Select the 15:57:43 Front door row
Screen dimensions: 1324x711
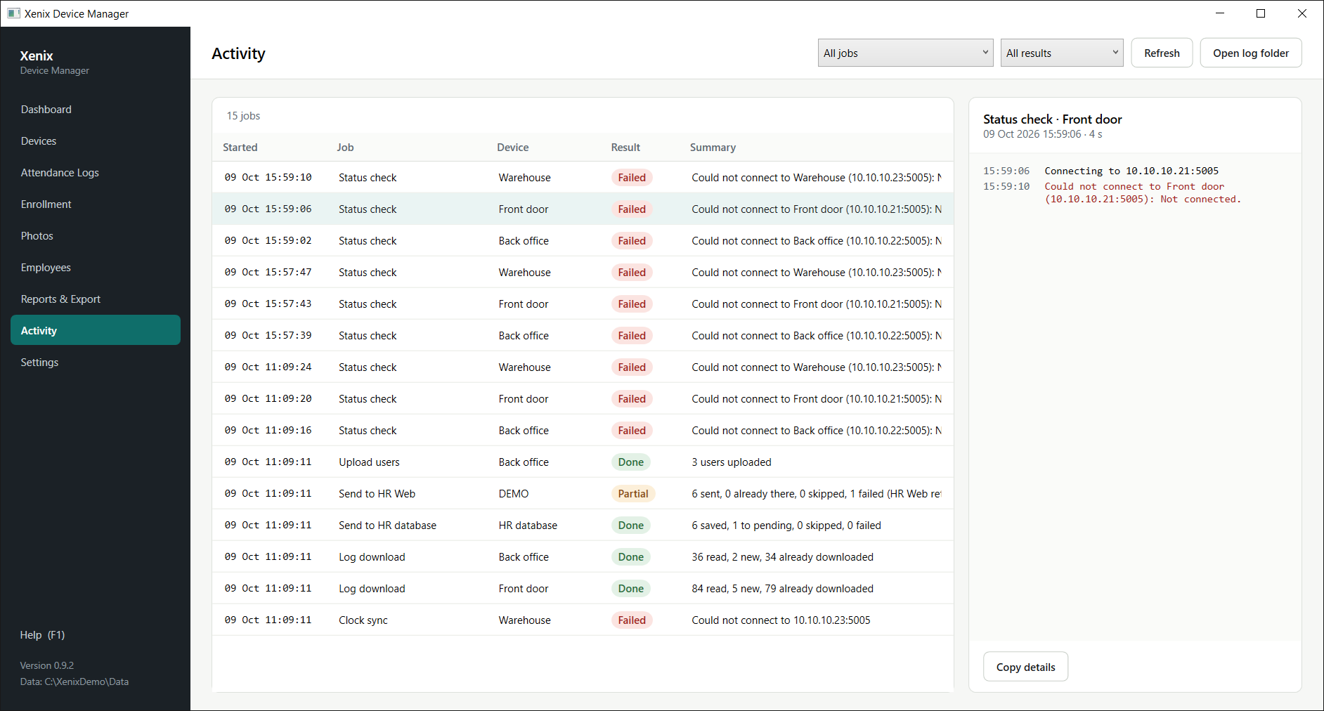[583, 304]
